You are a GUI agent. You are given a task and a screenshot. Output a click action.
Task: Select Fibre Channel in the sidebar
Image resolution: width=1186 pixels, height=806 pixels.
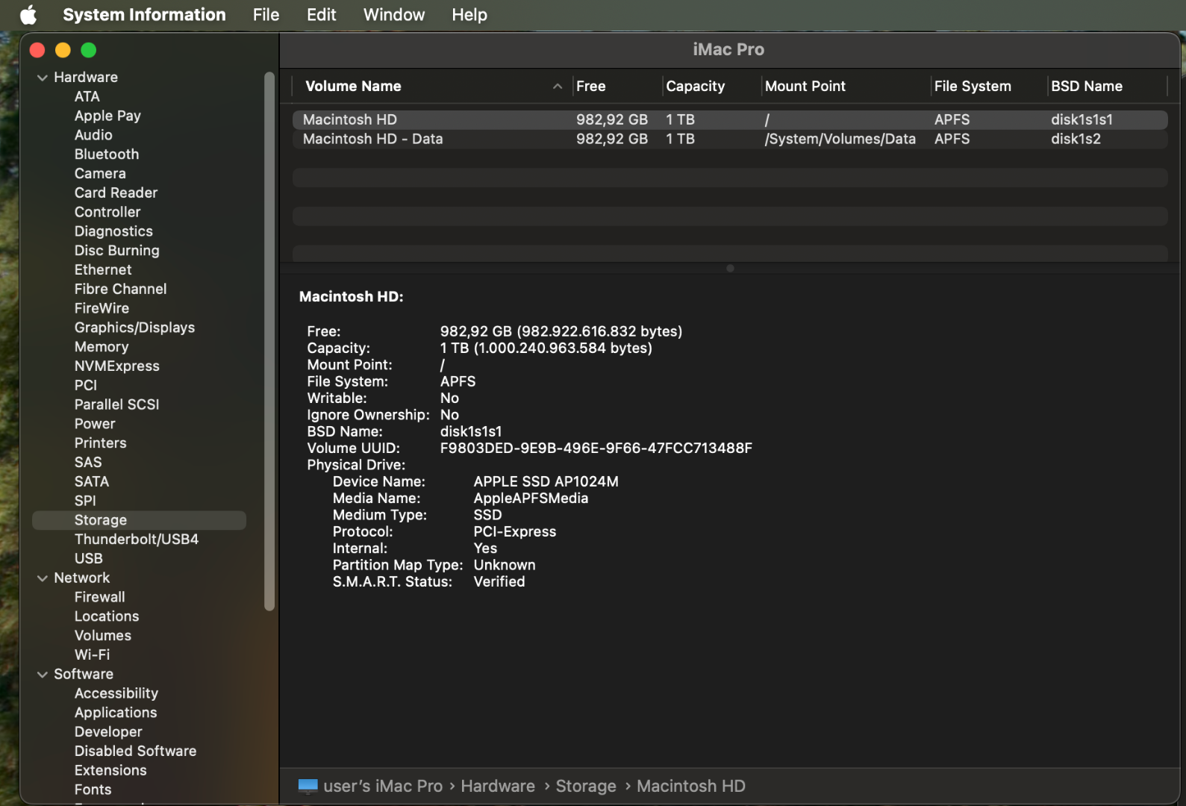[x=120, y=290]
